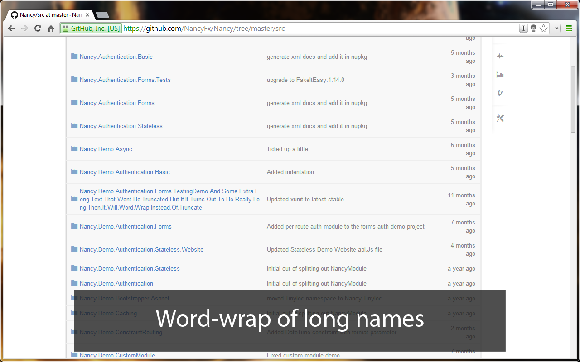The width and height of the screenshot is (580, 362).
Task: Open the lightbulb extension icon
Action: click(x=533, y=29)
